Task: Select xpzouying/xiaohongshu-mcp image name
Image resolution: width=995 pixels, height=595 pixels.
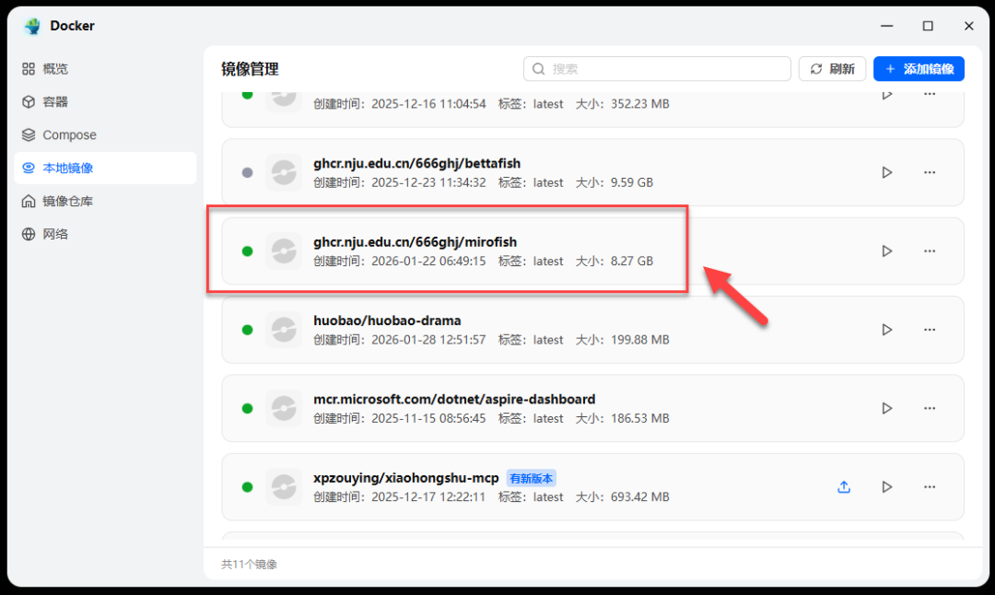Action: pyautogui.click(x=406, y=478)
